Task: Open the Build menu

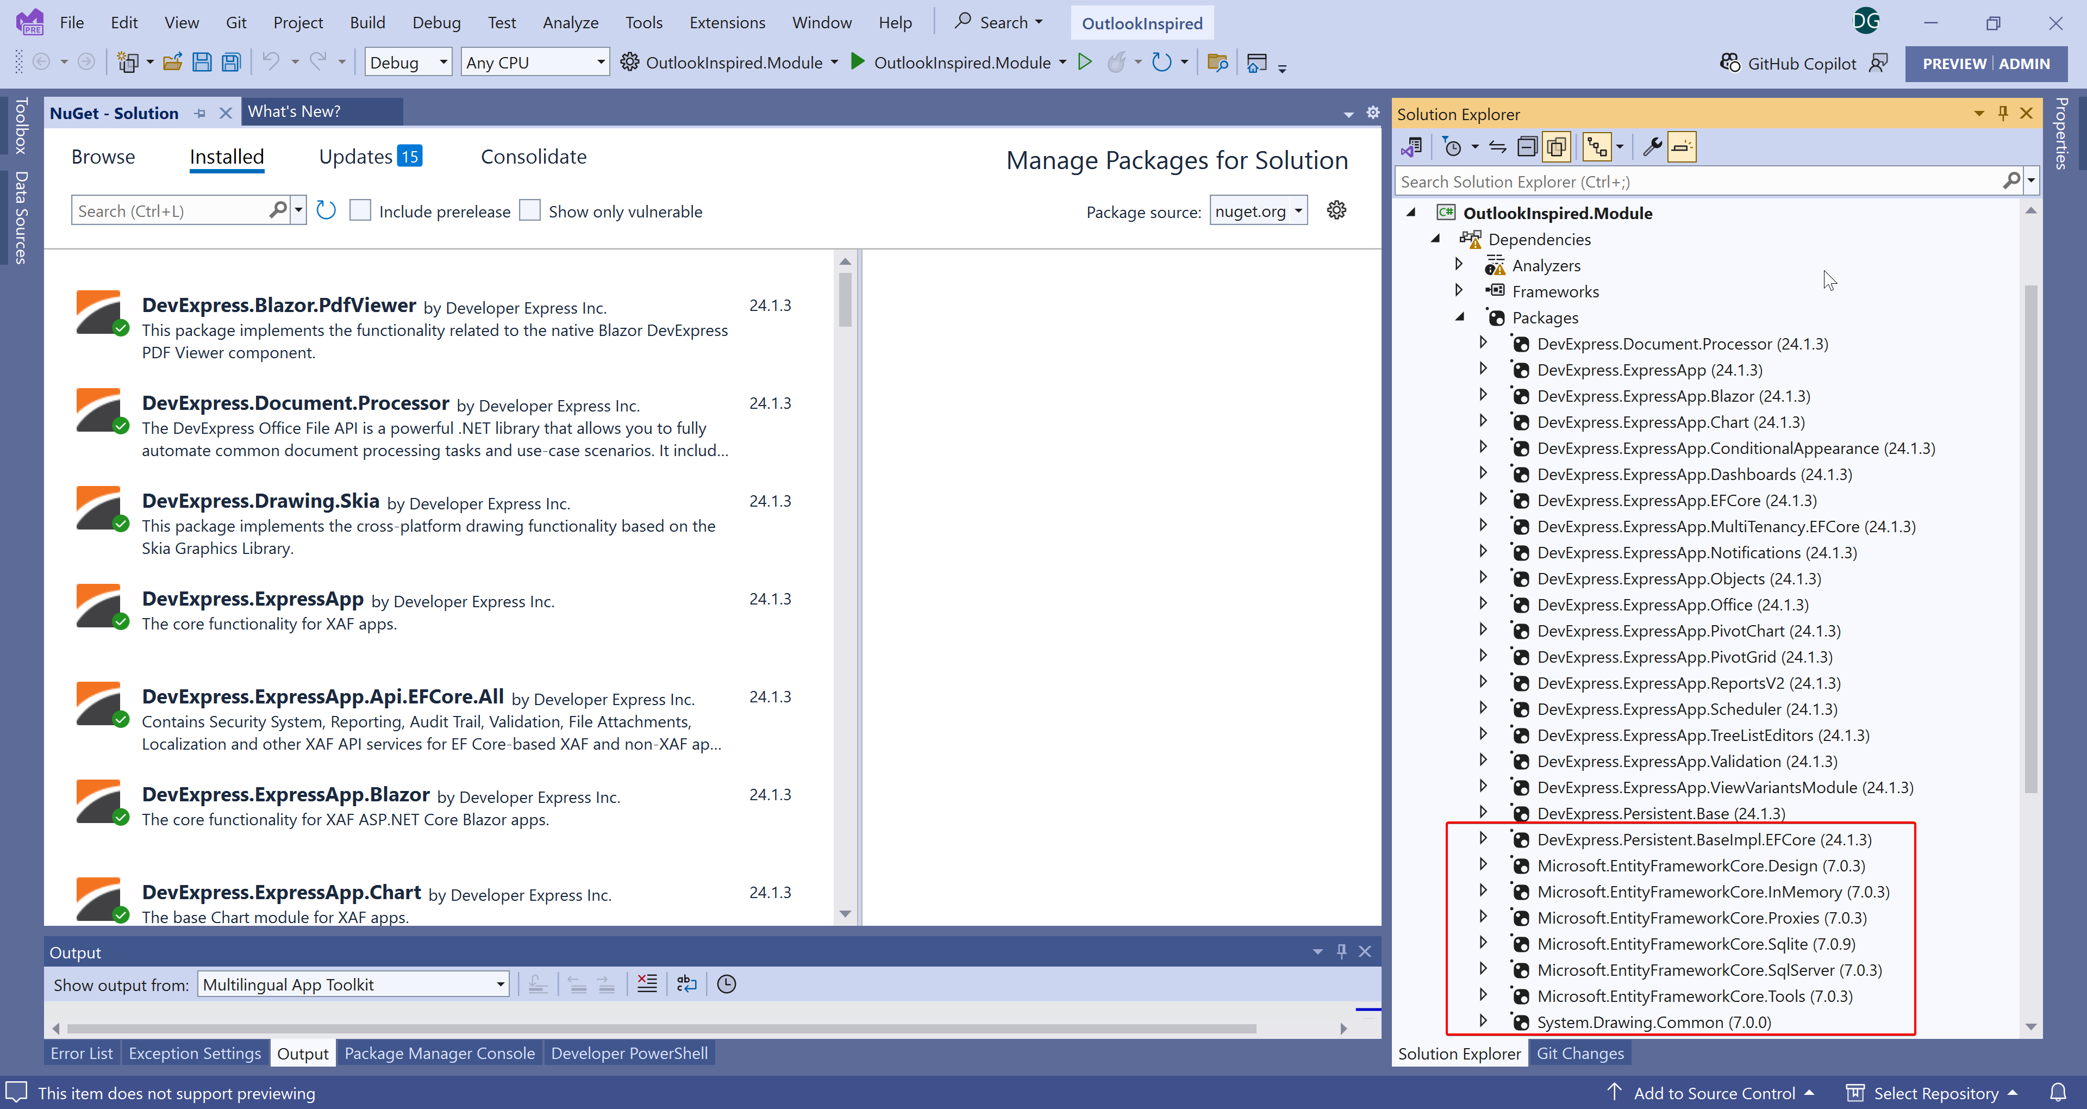Action: 367,23
